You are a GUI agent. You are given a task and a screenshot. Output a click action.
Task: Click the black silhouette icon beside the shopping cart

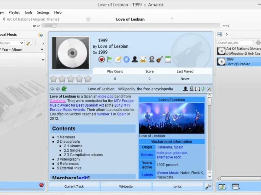tap(135, 59)
